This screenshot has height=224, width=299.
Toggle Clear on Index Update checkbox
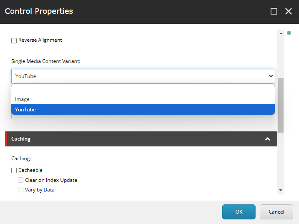20,180
